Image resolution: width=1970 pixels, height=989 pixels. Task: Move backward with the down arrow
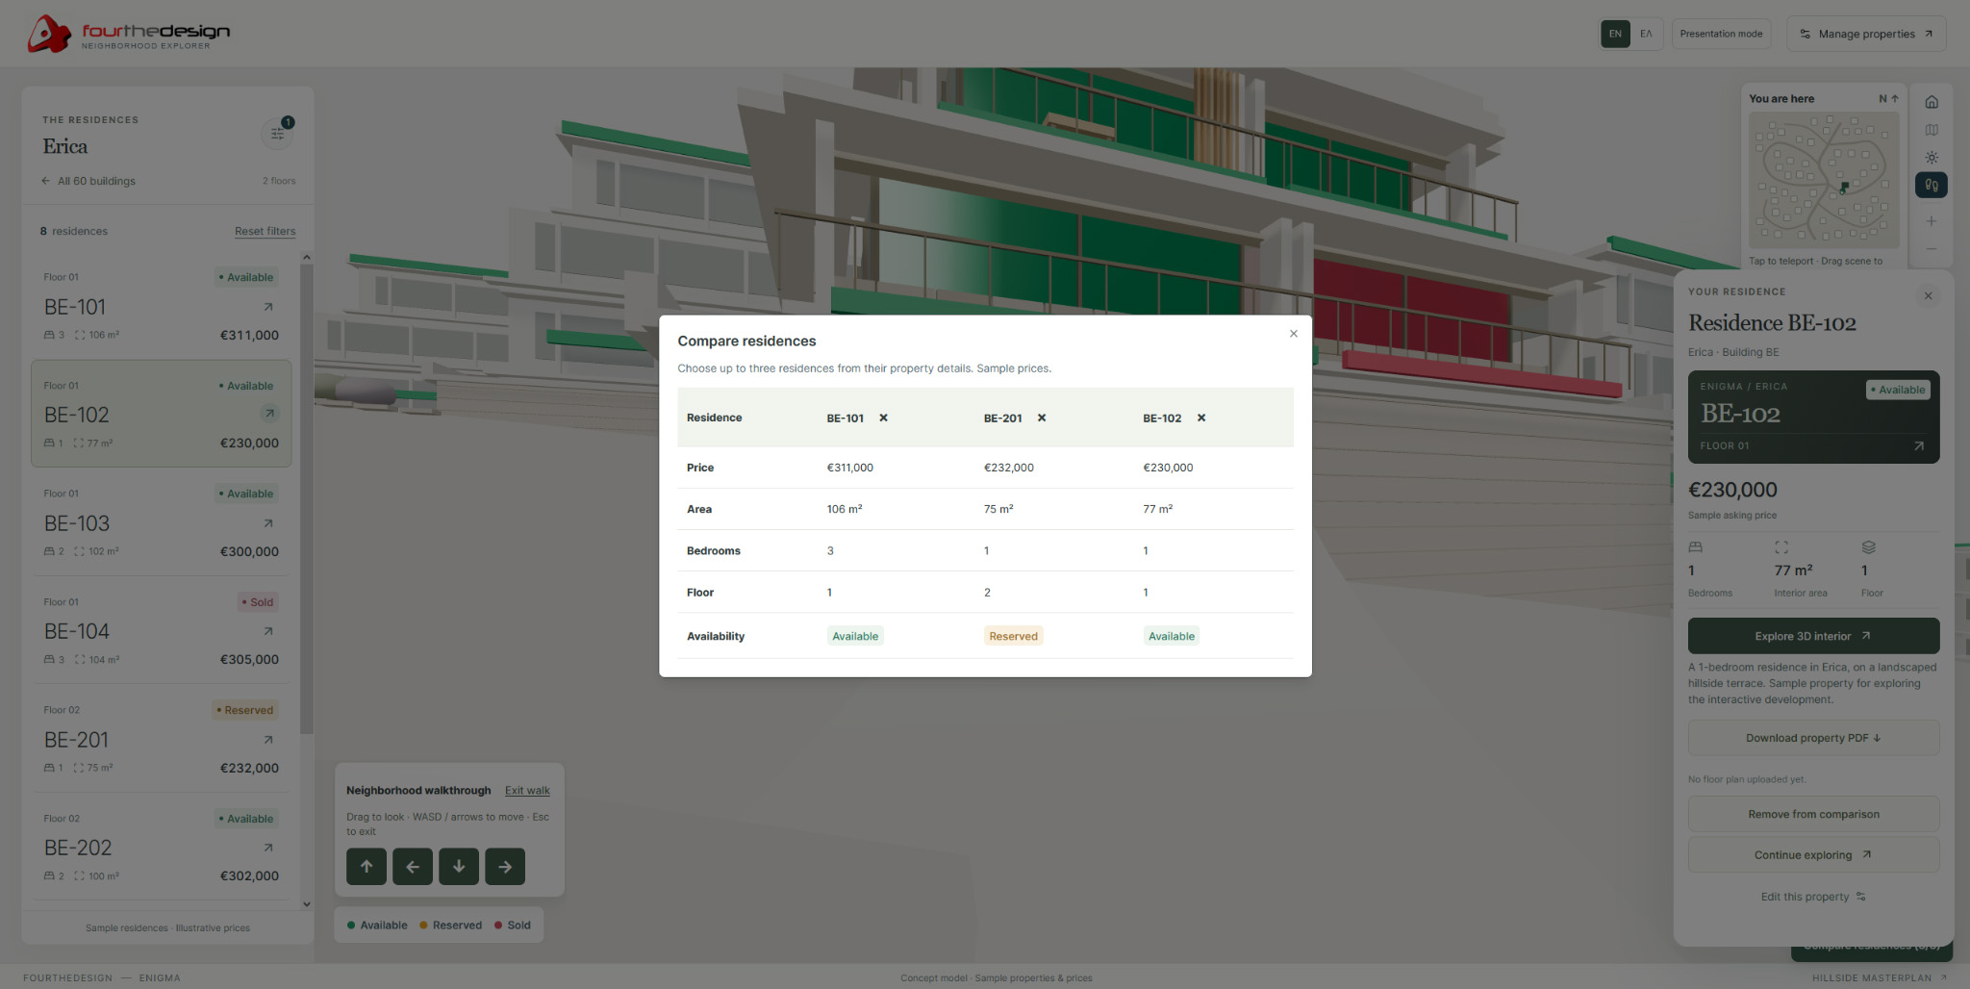click(x=459, y=866)
